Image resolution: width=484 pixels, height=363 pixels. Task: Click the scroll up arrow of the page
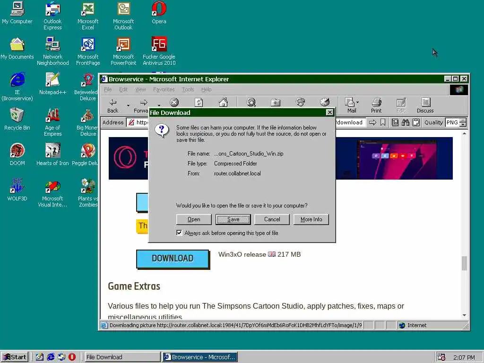pos(464,134)
